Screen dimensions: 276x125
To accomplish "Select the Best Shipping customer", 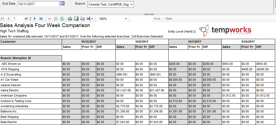I will pos(10,117).
